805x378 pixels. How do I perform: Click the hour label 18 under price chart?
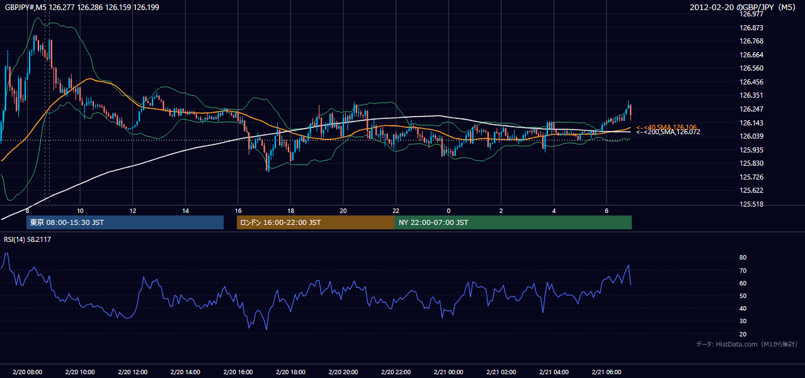pyautogui.click(x=290, y=210)
